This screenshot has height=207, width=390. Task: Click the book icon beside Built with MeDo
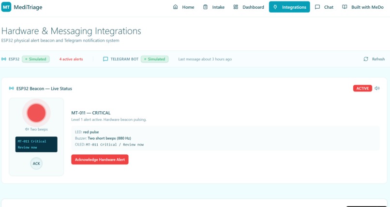(x=345, y=7)
